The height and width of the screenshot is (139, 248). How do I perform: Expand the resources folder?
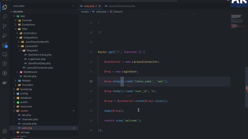click(14, 107)
